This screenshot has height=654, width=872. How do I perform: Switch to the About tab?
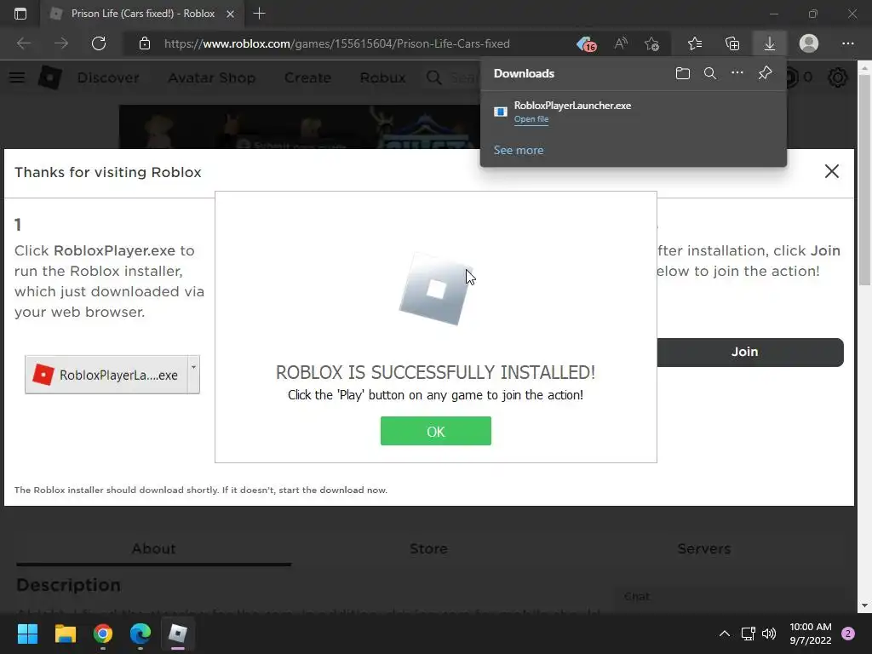[x=153, y=549]
